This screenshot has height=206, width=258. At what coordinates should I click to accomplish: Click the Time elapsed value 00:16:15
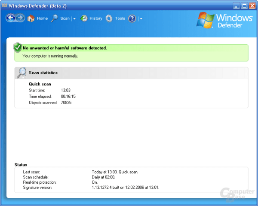[68, 97]
